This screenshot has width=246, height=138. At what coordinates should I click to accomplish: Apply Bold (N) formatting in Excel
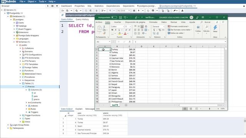(112, 30)
